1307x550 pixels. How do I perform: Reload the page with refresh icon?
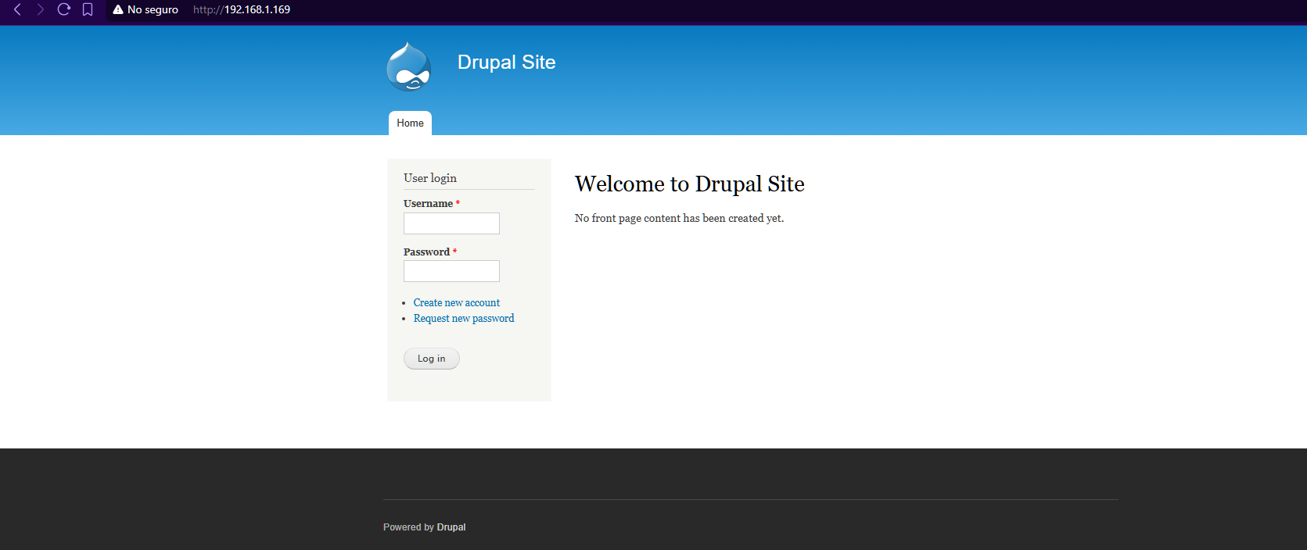pos(64,9)
